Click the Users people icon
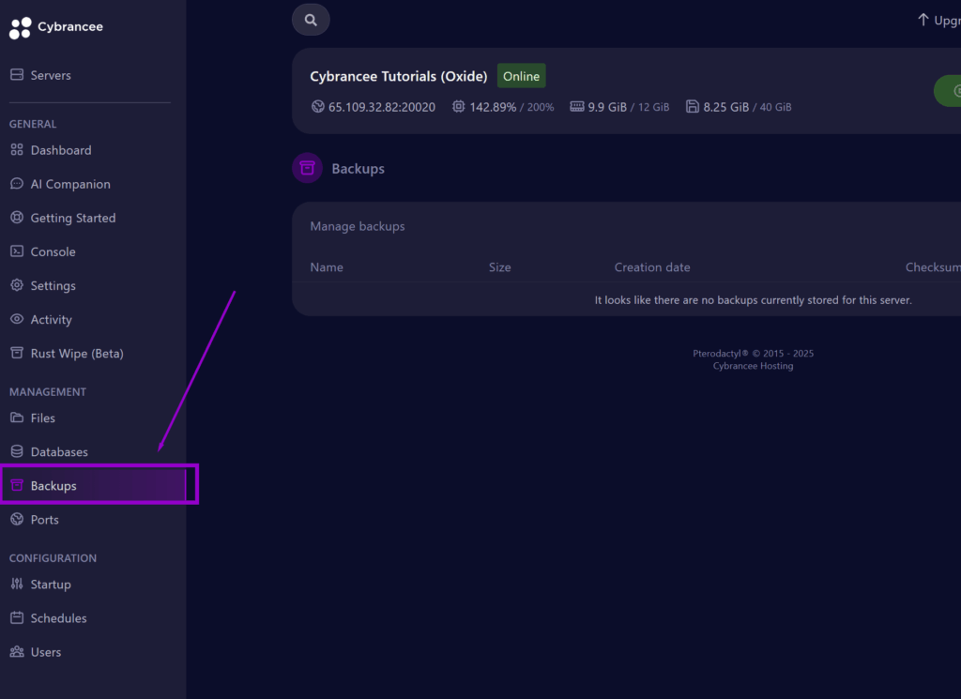This screenshot has height=699, width=961. click(x=17, y=652)
